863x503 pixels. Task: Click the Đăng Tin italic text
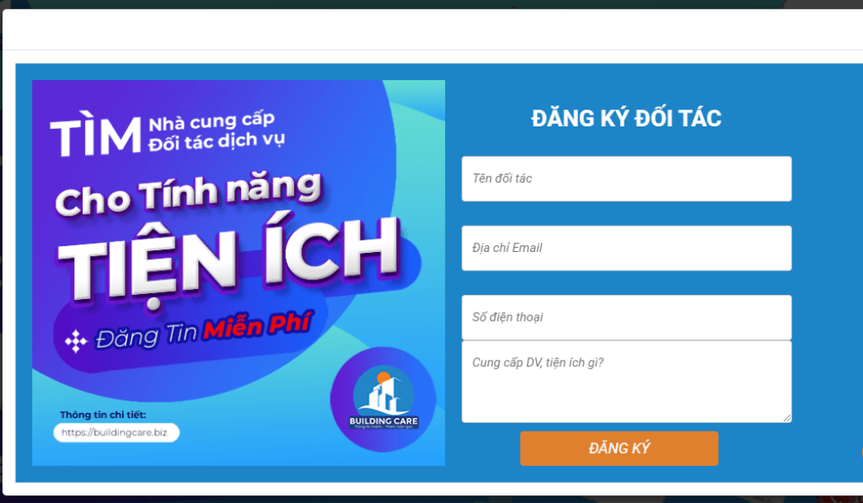(x=146, y=335)
